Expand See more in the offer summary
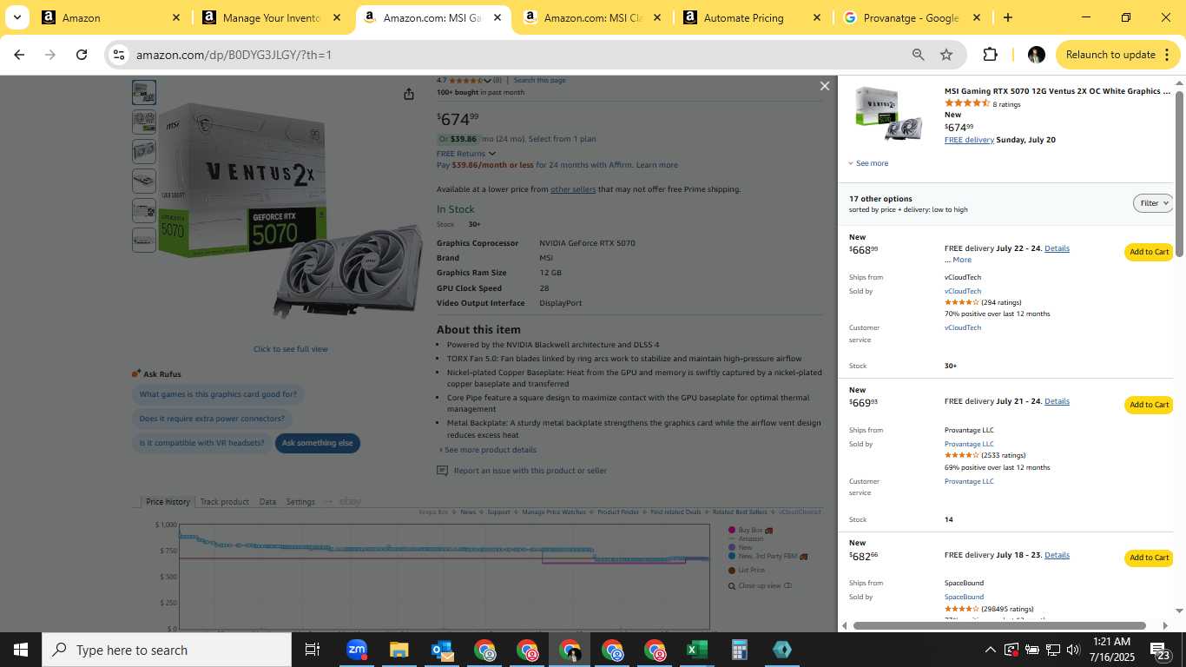The width and height of the screenshot is (1186, 667). [x=868, y=163]
